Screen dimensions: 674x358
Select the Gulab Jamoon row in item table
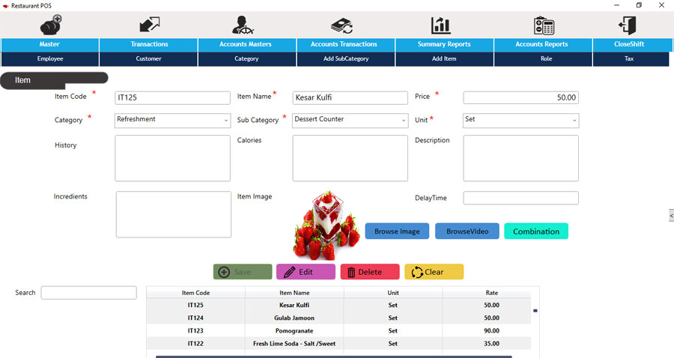click(x=294, y=318)
